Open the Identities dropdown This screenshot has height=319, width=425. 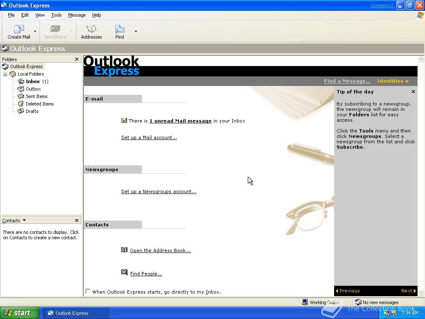(x=393, y=81)
